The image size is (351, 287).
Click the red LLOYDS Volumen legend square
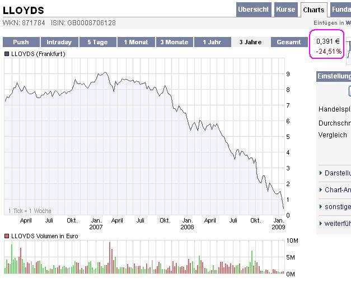click(x=7, y=236)
